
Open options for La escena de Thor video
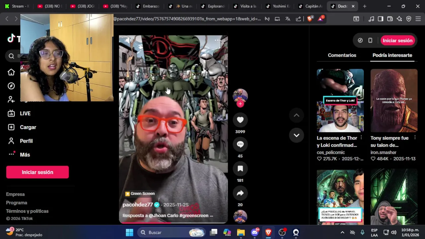click(361, 138)
